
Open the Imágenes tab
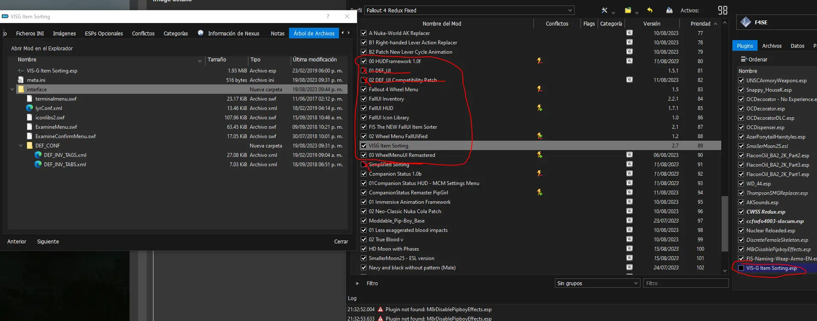click(64, 33)
